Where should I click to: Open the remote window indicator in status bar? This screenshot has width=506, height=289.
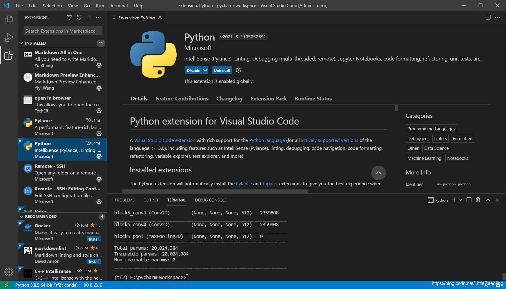6,285
